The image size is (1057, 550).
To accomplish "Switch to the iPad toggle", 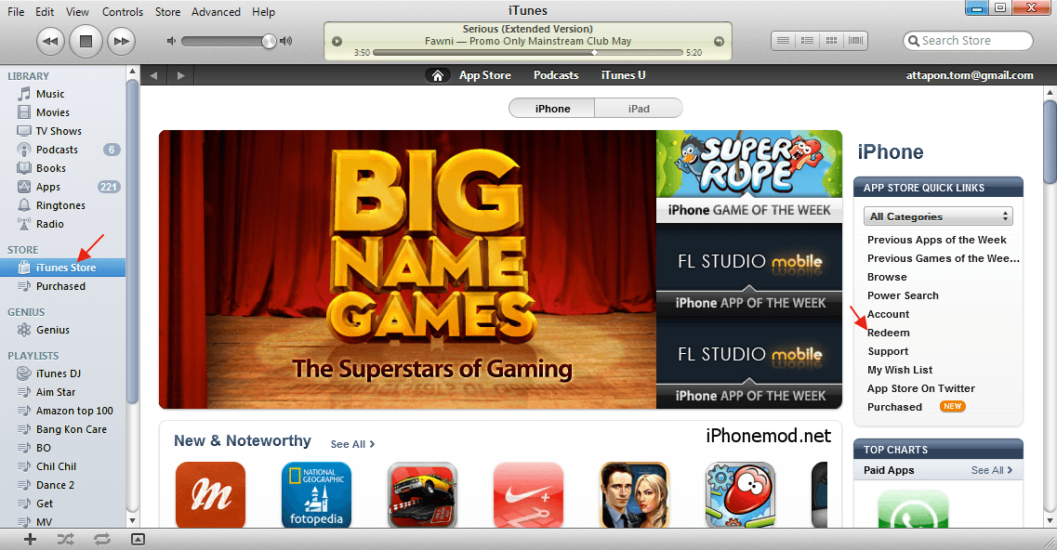I will pos(639,109).
